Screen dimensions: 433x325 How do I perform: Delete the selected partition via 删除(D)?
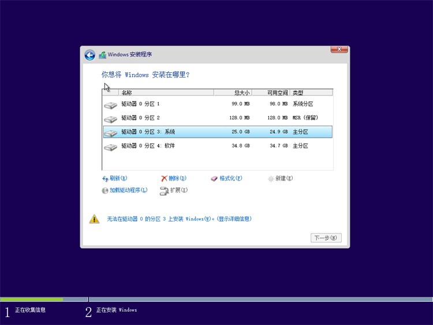tap(178, 179)
